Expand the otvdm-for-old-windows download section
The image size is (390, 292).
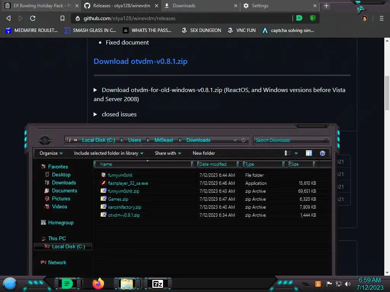[95, 90]
